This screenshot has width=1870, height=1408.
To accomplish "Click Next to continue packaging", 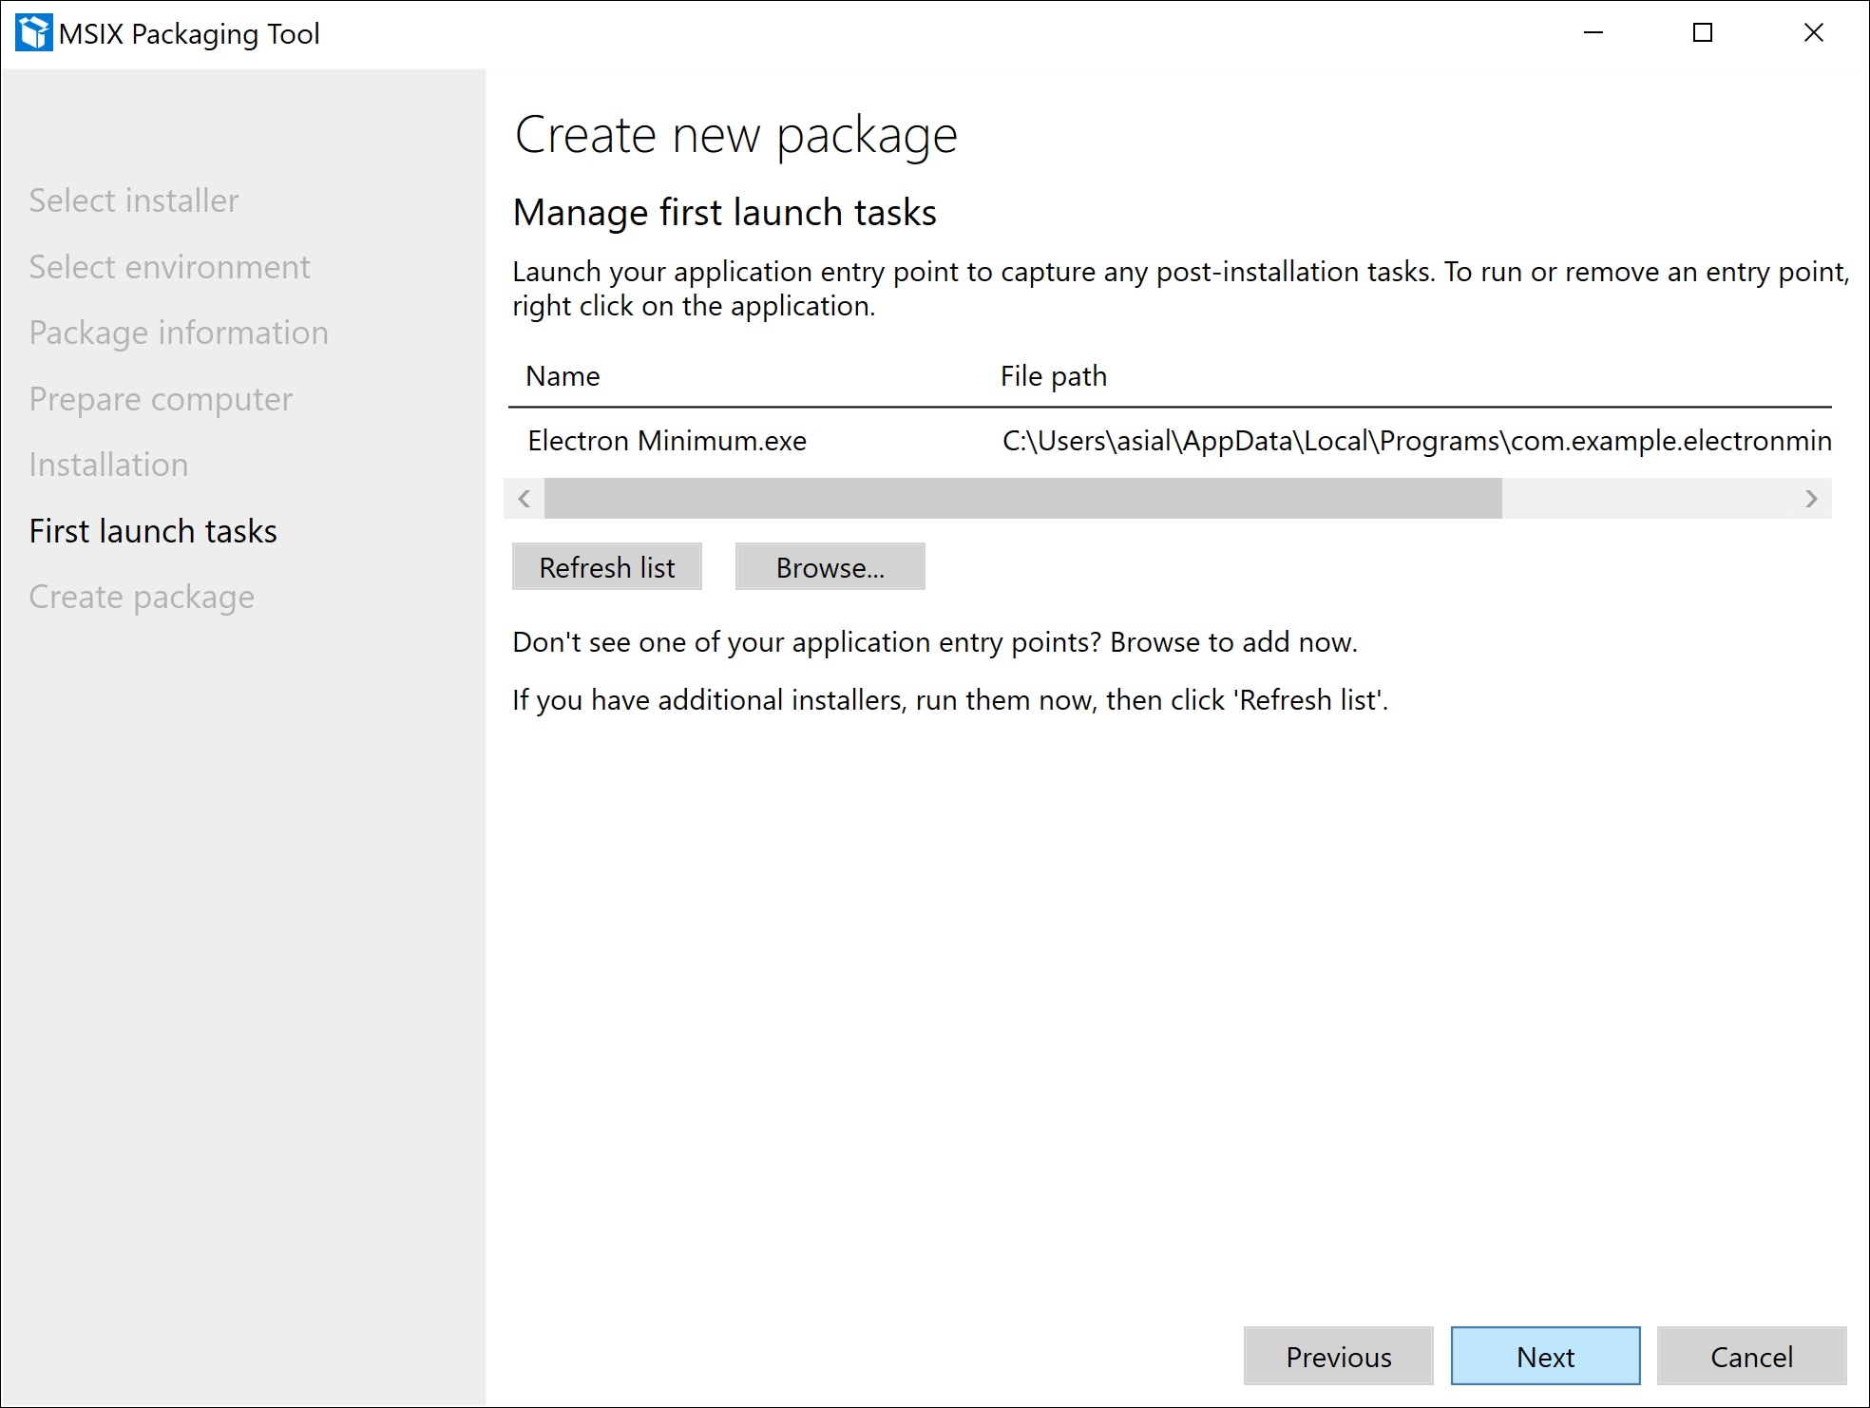I will point(1545,1357).
